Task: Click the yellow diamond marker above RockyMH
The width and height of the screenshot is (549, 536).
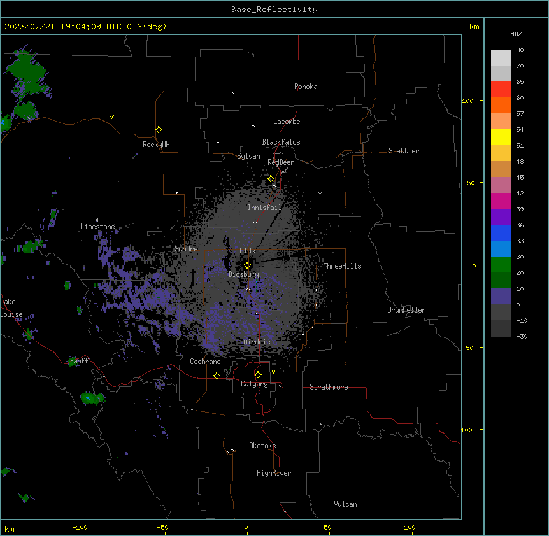Action: (159, 130)
